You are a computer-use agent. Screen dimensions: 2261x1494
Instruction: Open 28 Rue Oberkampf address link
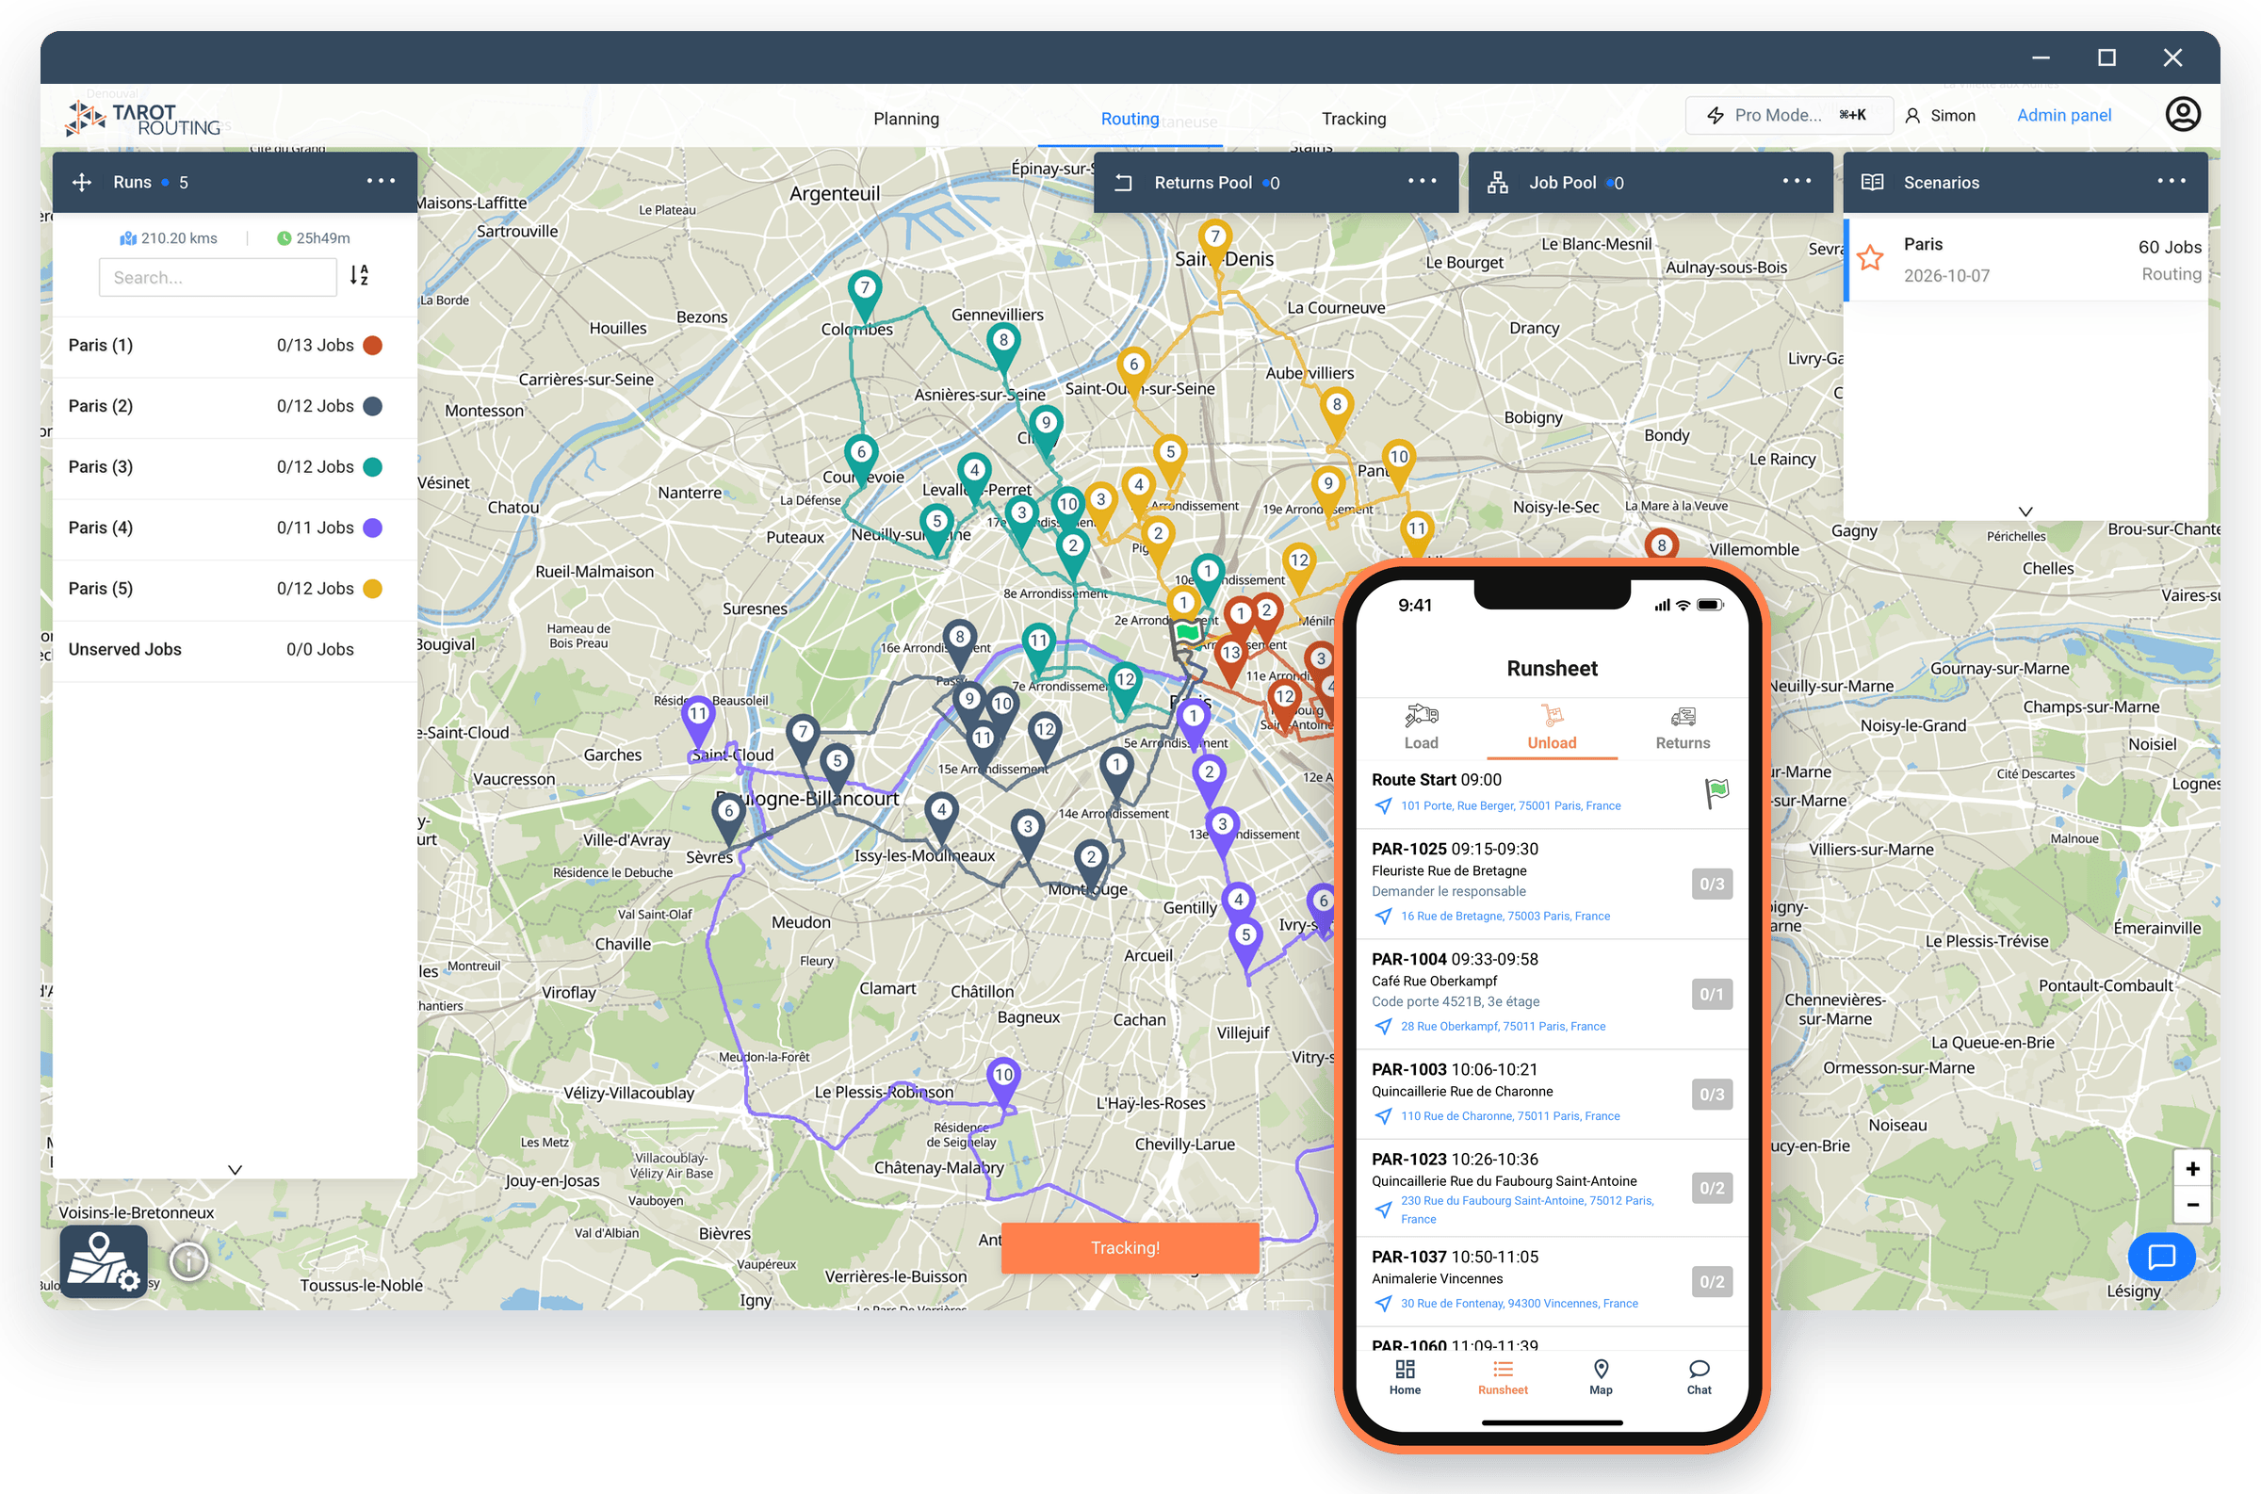pos(1503,1026)
